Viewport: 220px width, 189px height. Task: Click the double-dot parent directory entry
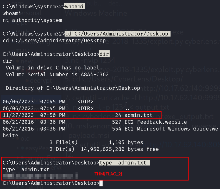[127, 108]
